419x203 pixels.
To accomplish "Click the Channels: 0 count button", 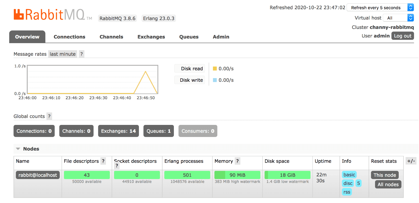I will [x=76, y=131].
